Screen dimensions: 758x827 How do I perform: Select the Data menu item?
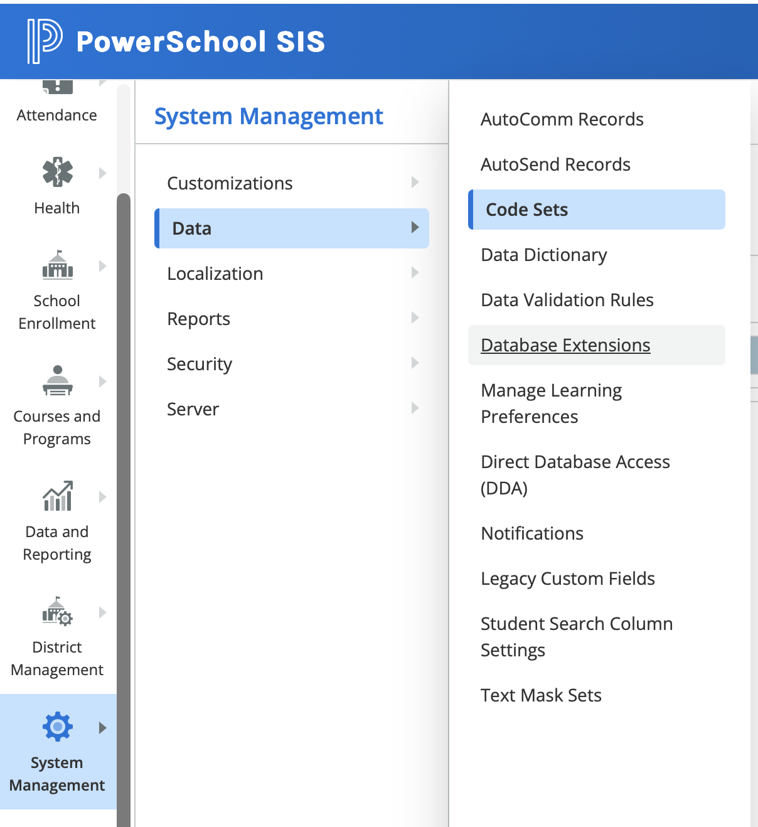coord(192,228)
